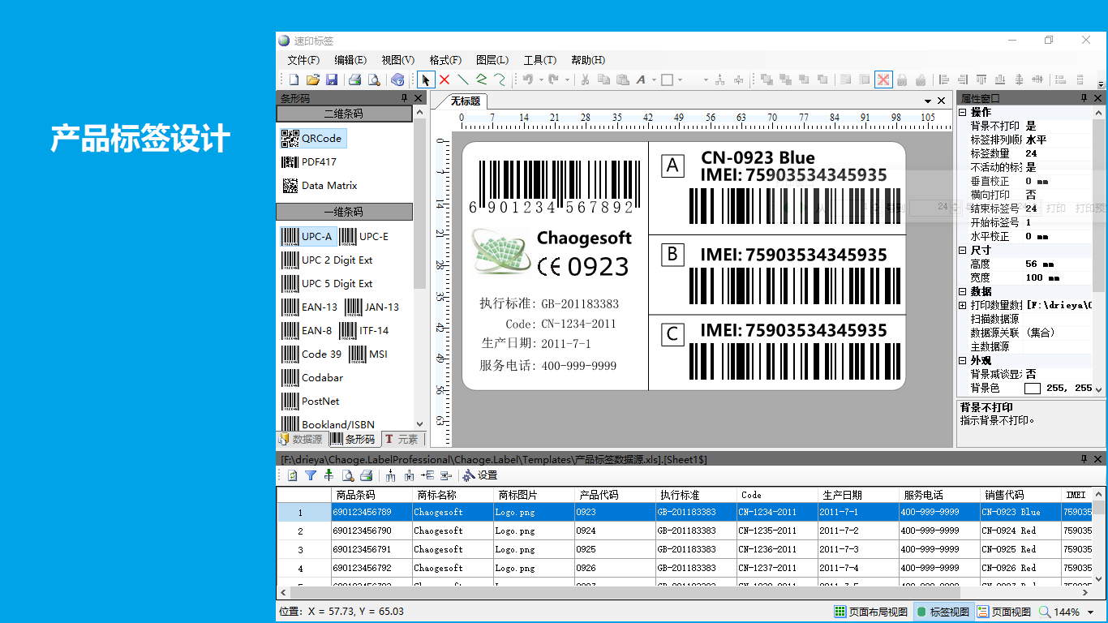Click the Redo arrow icon

[x=553, y=79]
